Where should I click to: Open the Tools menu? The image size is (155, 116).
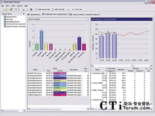point(13,6)
